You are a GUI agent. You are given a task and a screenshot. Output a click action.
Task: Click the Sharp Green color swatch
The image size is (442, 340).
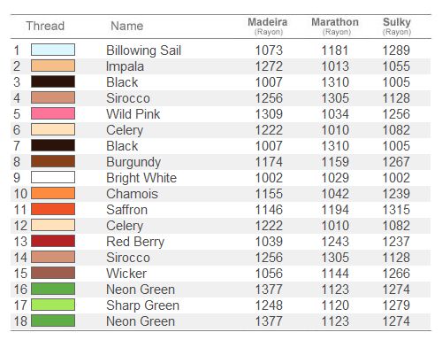pyautogui.click(x=53, y=305)
